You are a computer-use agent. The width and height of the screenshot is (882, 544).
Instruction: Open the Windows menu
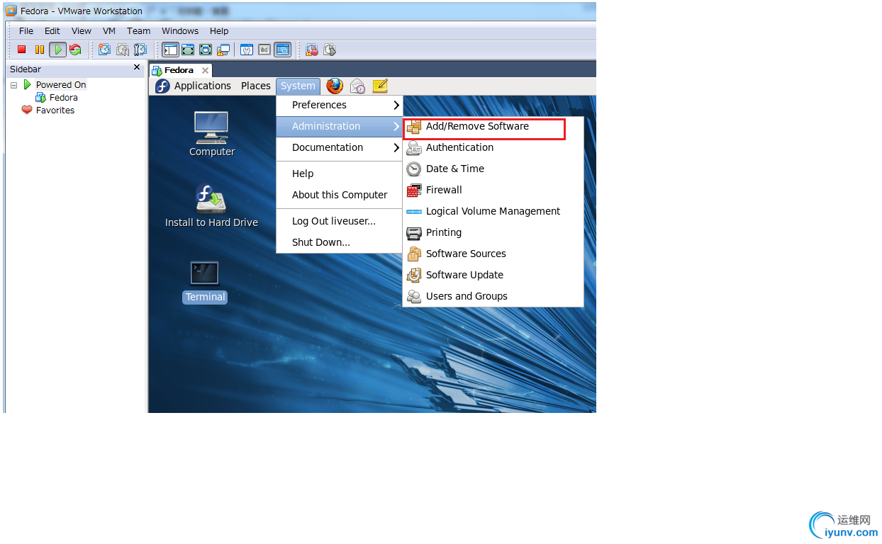pyautogui.click(x=180, y=30)
